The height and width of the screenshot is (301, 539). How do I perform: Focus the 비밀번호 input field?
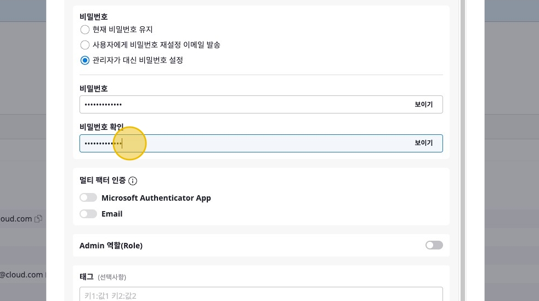coord(244,105)
